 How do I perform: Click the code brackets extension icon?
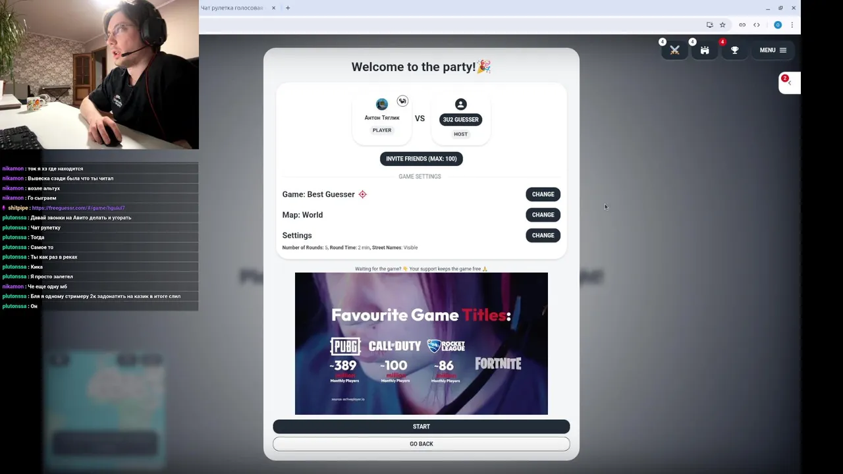pos(757,25)
